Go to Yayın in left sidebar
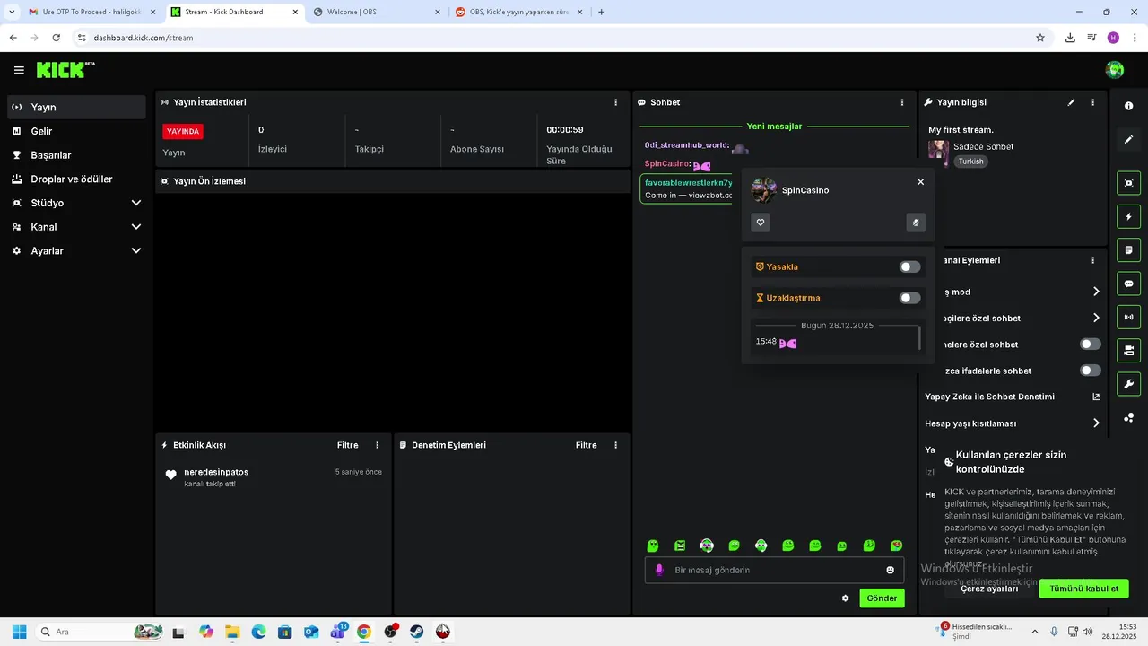Screen dimensions: 1148x646 click(76, 107)
